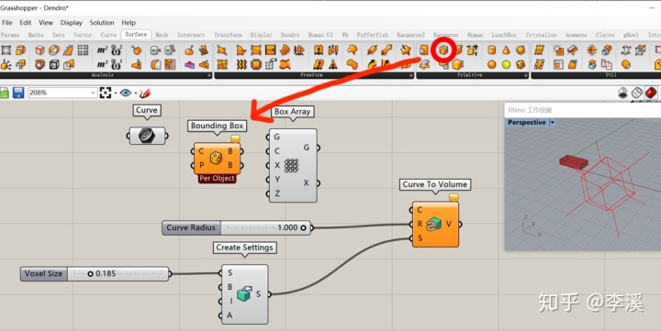Switch to the Dendro tab
The width and height of the screenshot is (661, 331).
click(x=290, y=35)
